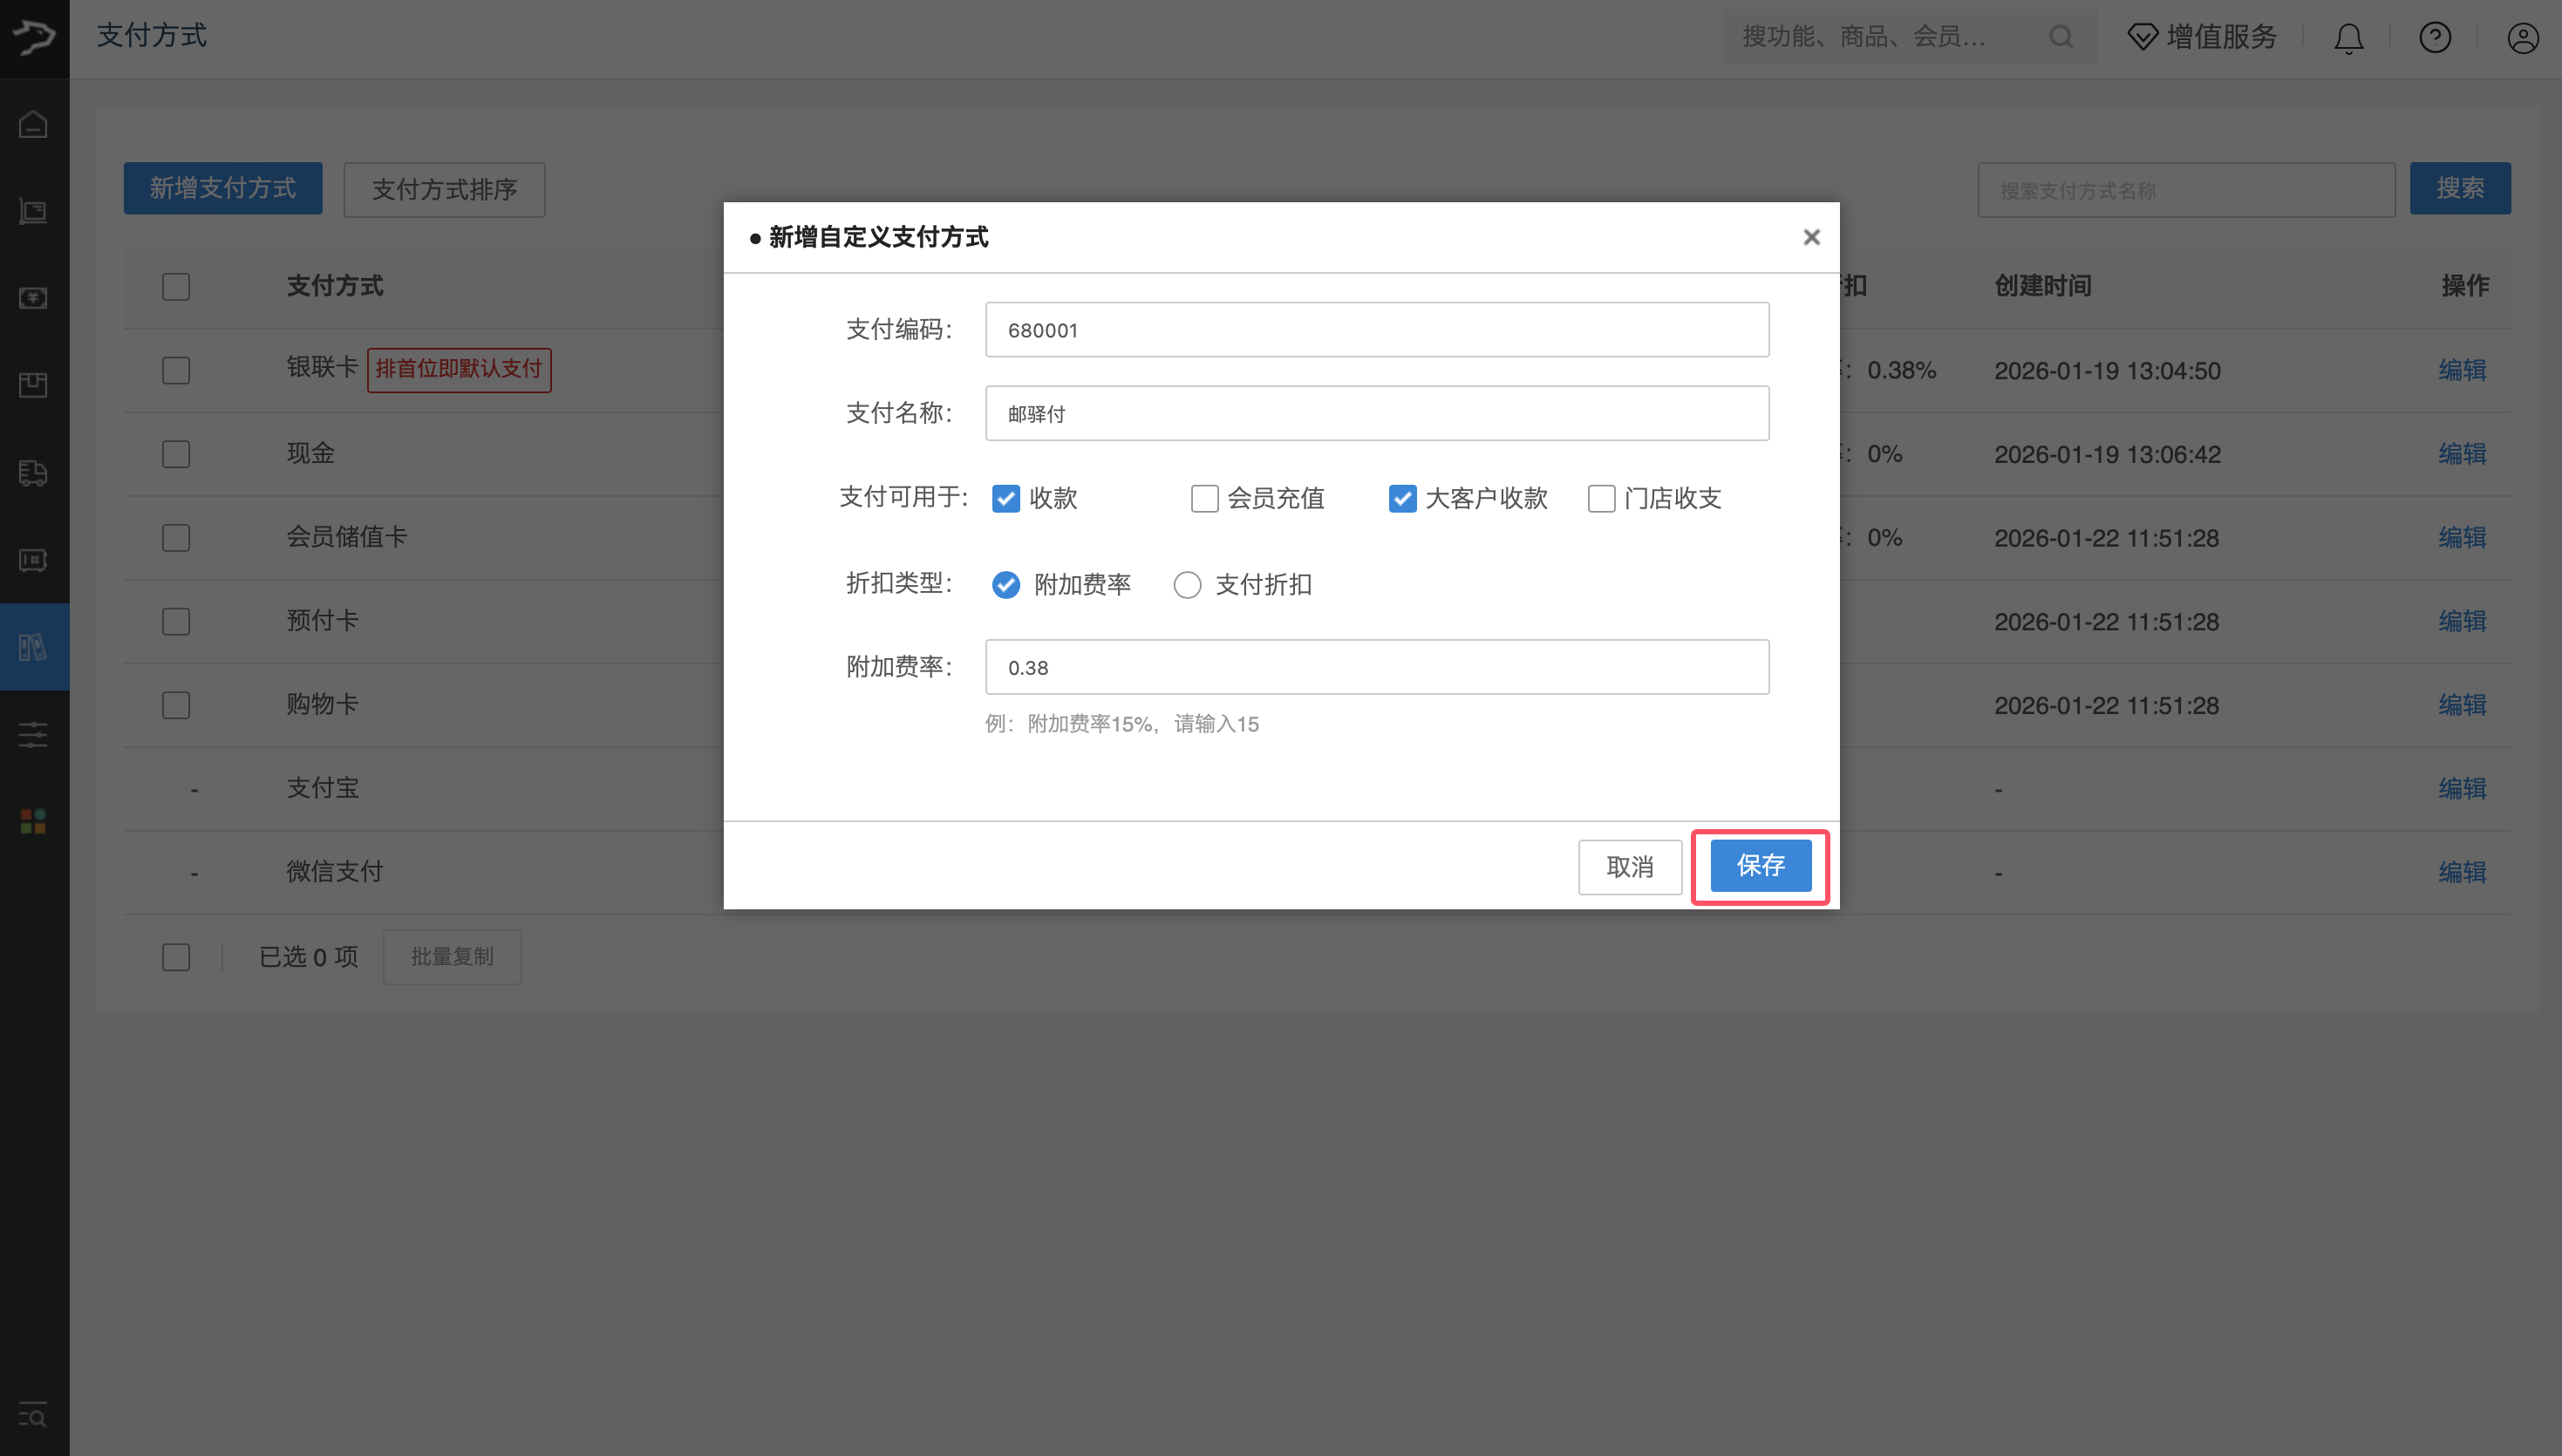This screenshot has height=1456, width=2562.
Task: Open 增值服务 in top bar
Action: click(x=2202, y=37)
